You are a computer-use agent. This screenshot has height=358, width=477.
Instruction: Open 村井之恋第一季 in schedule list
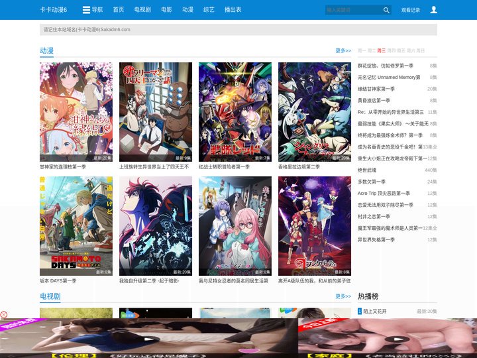374,216
